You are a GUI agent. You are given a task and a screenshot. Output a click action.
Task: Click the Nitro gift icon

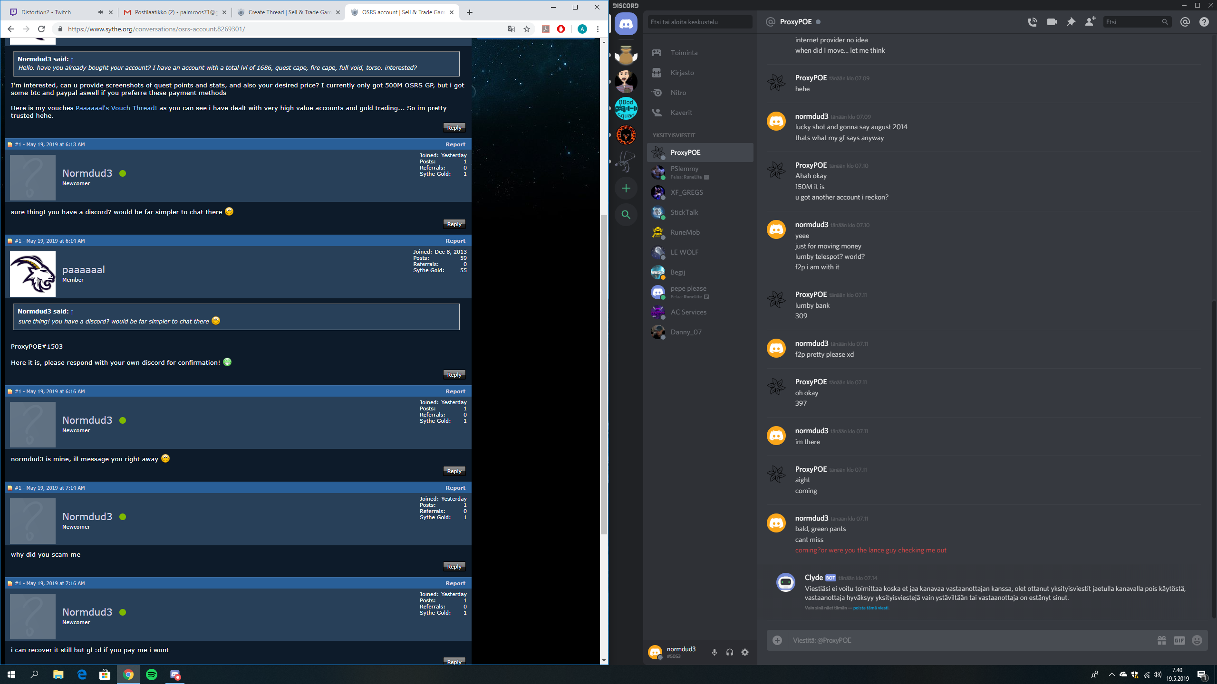point(1161,640)
